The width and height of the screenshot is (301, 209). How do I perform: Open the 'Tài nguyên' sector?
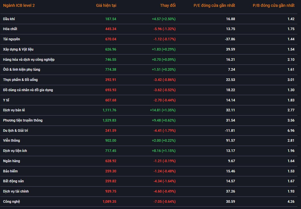pos(12,39)
